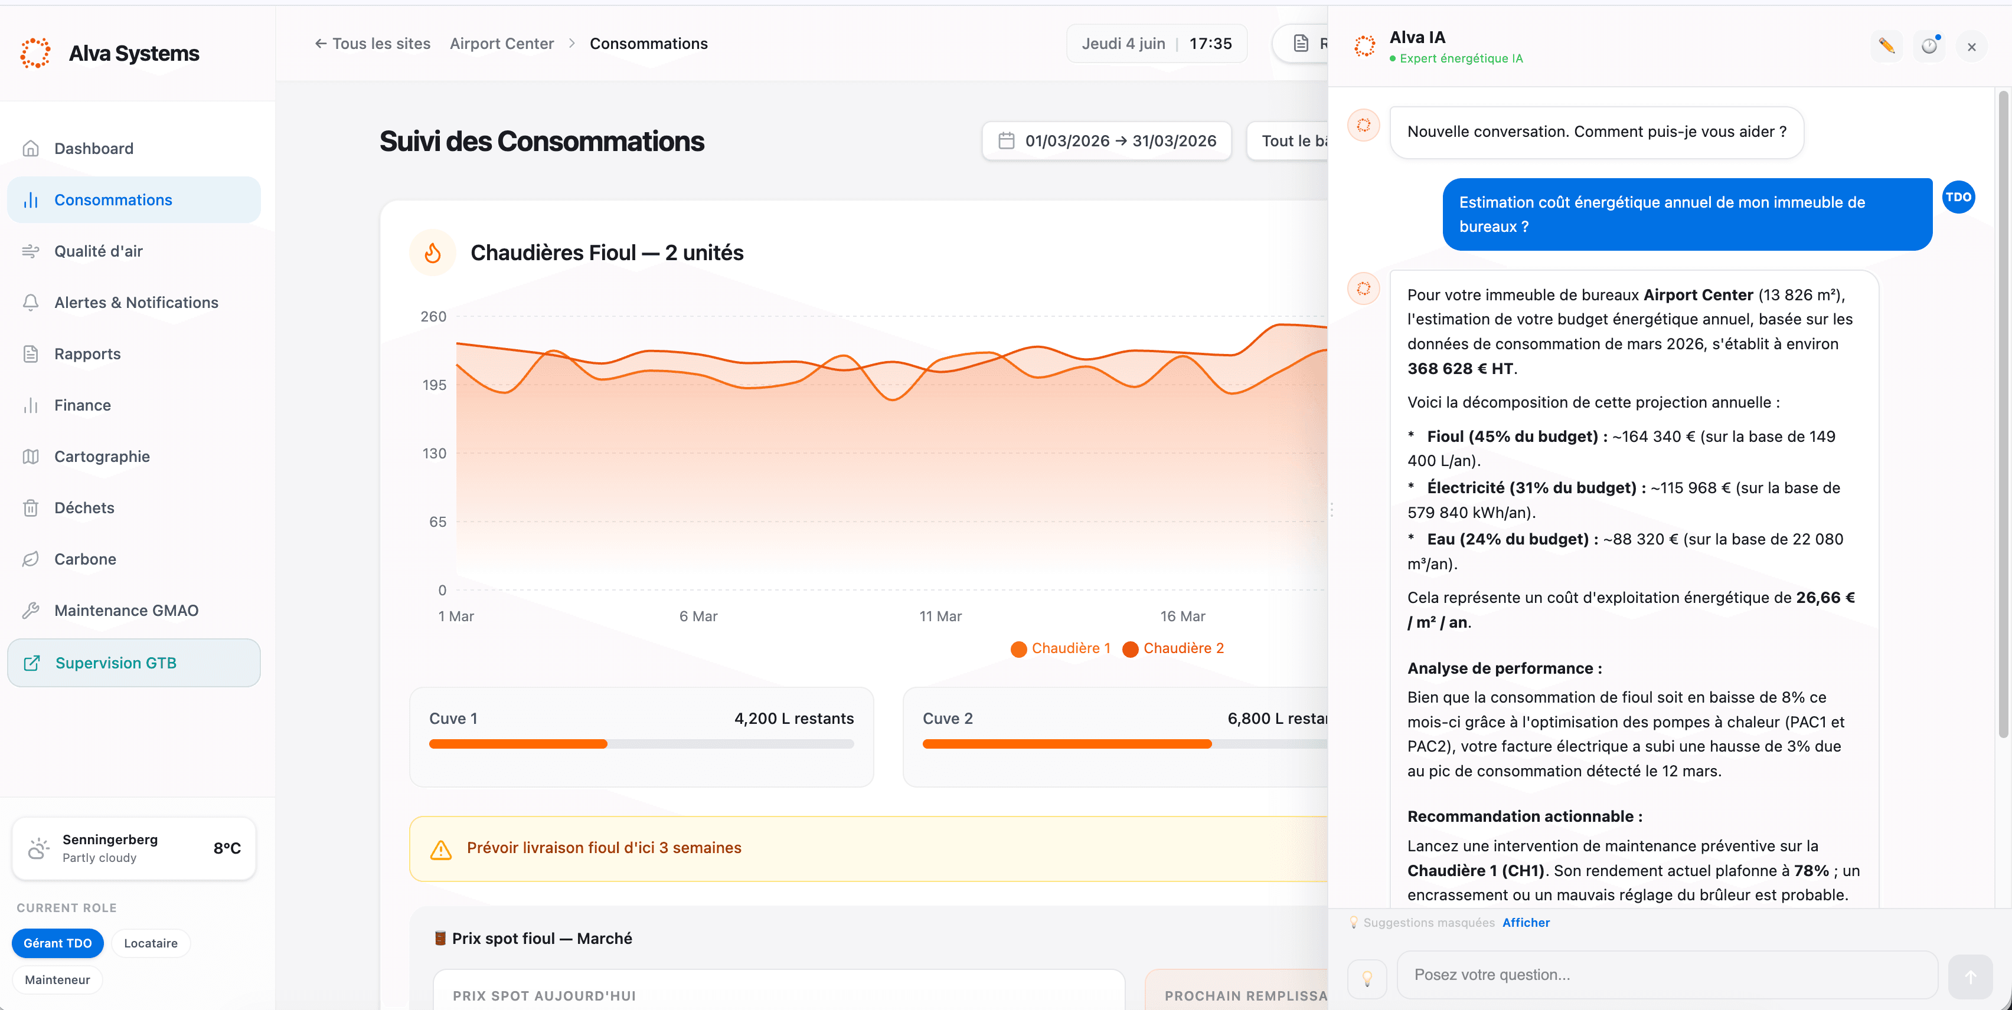Screen dimensions: 2012x1010
Task: Toggle Chaudière 1 legend series
Action: 1060,648
